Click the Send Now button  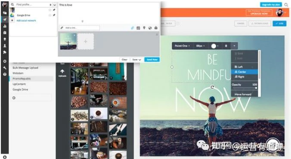pos(152,59)
